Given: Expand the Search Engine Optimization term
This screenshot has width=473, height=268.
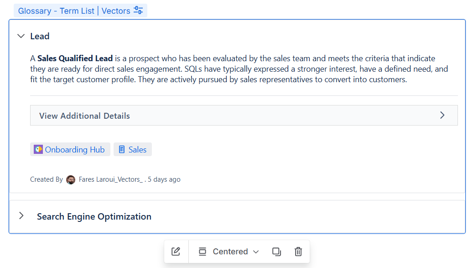Looking at the screenshot, I should (x=21, y=216).
